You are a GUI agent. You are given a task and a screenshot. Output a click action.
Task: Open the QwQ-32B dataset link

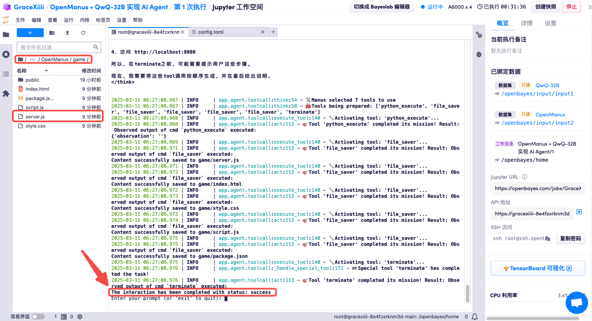[x=547, y=85]
